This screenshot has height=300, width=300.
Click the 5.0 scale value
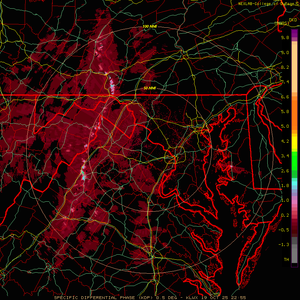click(x=285, y=126)
